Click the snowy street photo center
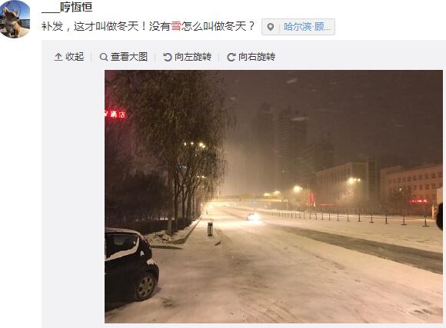 pos(274,197)
